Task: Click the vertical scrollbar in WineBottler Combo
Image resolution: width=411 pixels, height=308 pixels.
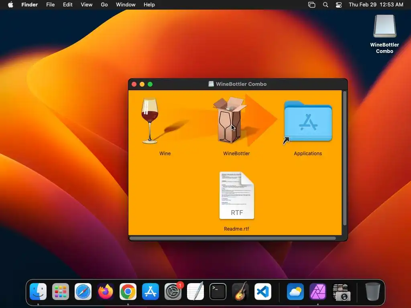Action: 345,158
